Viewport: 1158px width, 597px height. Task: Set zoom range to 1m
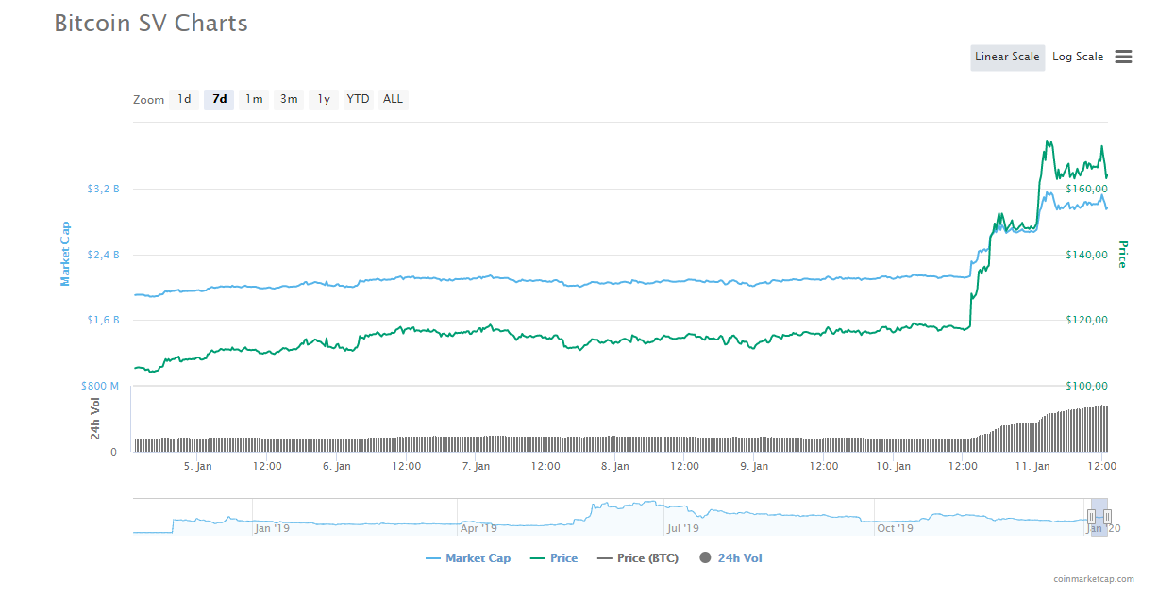pos(254,99)
